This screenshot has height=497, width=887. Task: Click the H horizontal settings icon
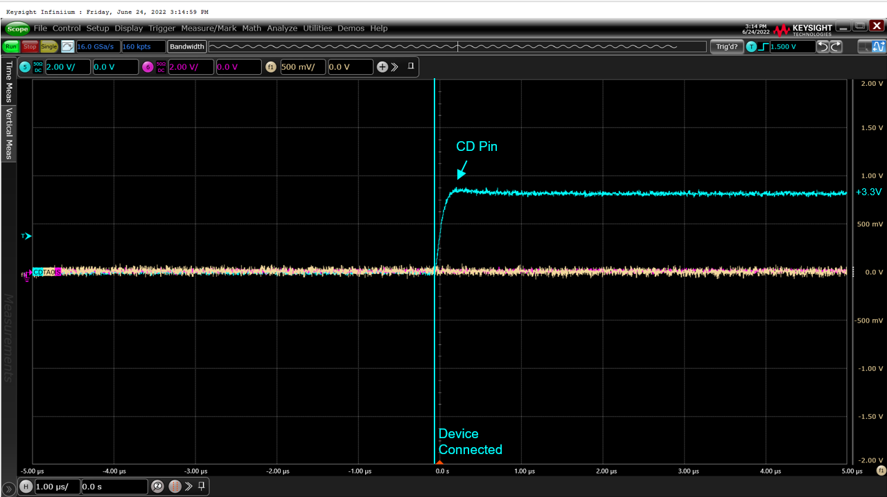point(26,486)
